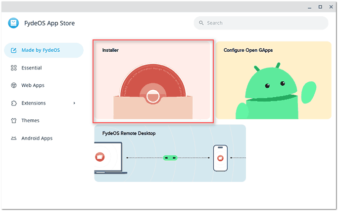Minimize the App Store window
Screen dimensions: 338x211
click(x=310, y=7)
